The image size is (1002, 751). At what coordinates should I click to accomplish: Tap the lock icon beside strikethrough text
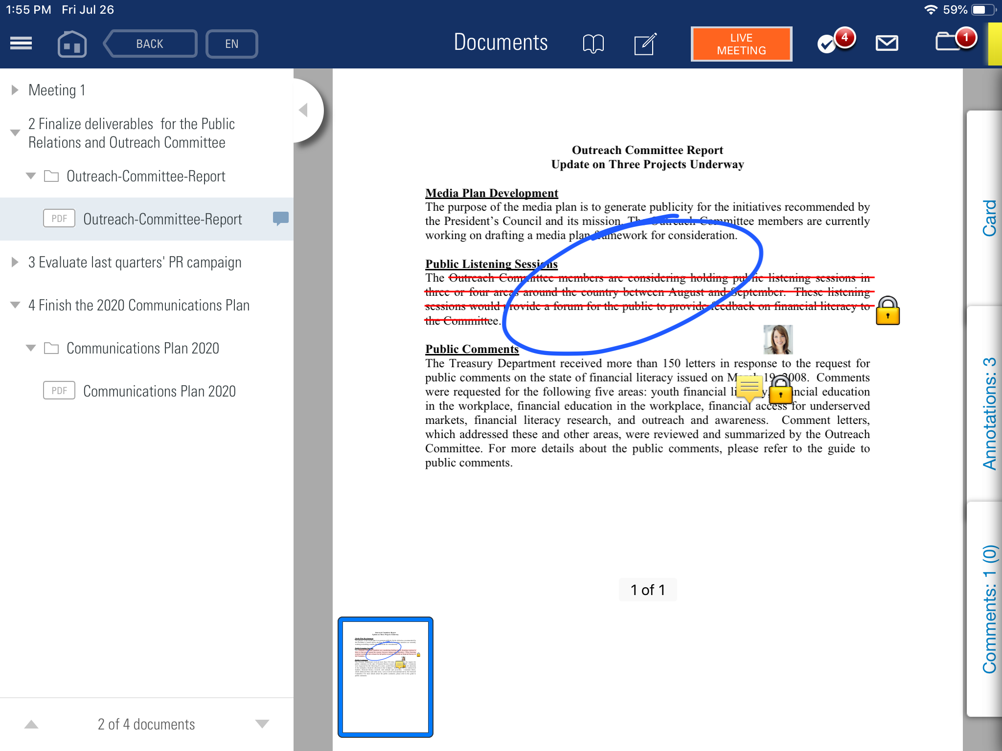(x=888, y=311)
